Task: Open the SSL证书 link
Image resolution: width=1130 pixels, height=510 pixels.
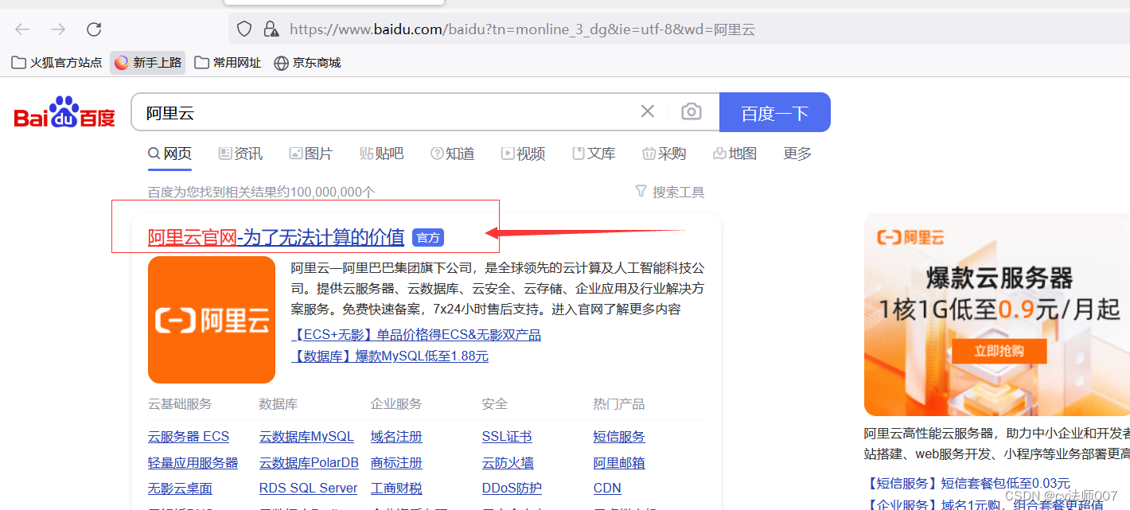Action: 507,437
